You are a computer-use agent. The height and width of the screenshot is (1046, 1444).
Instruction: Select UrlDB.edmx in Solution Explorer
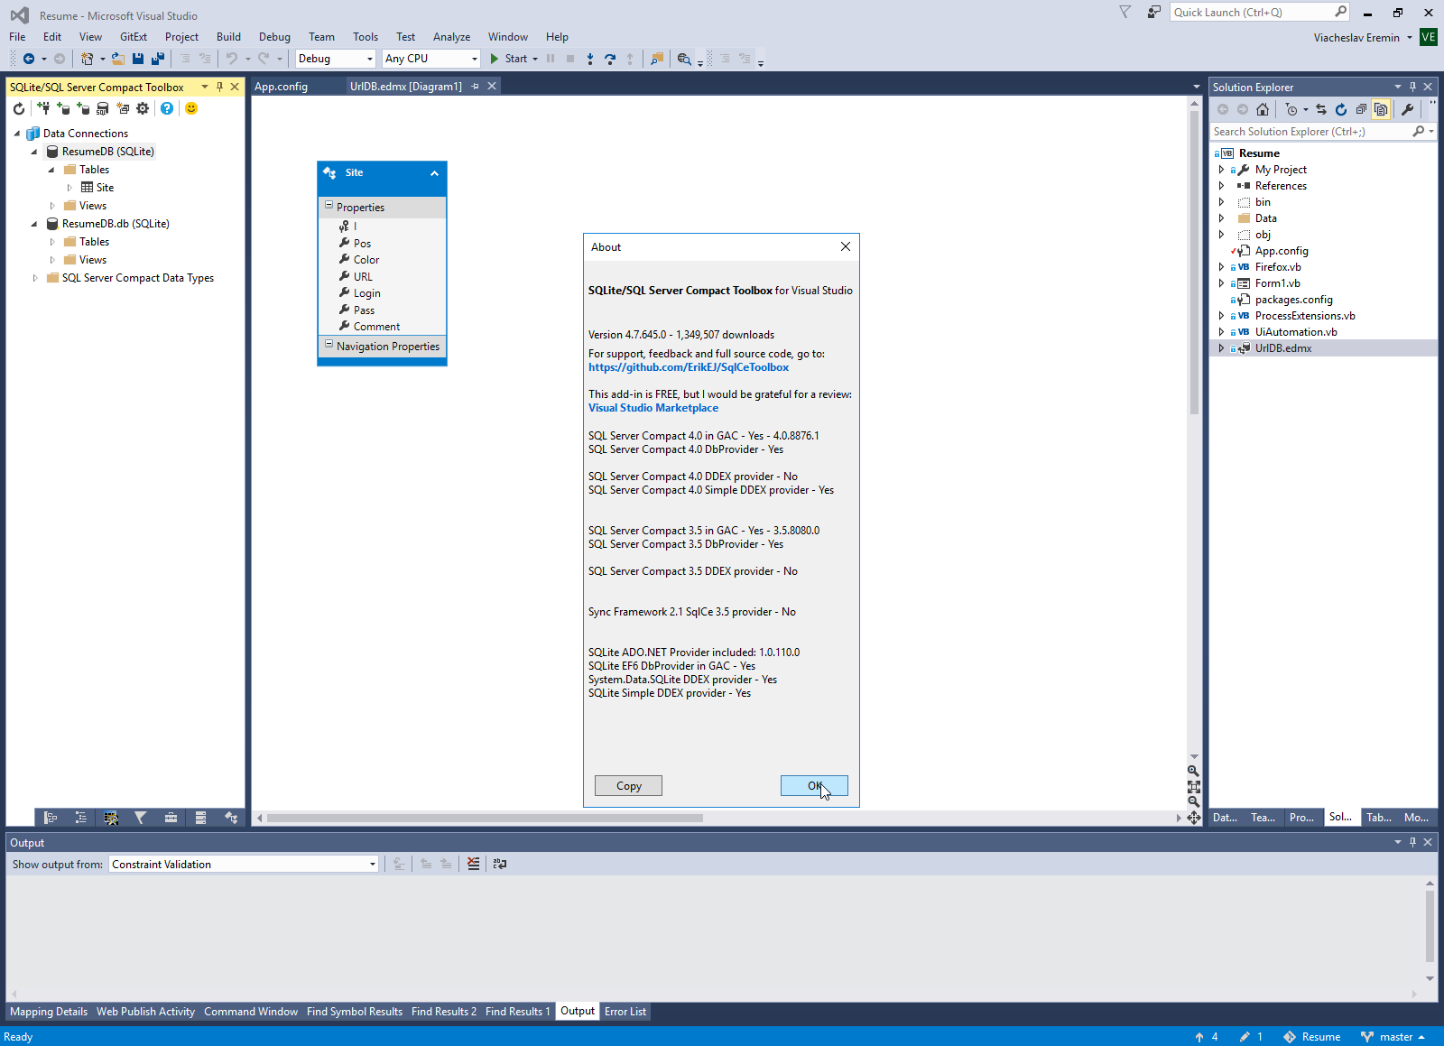click(1282, 348)
